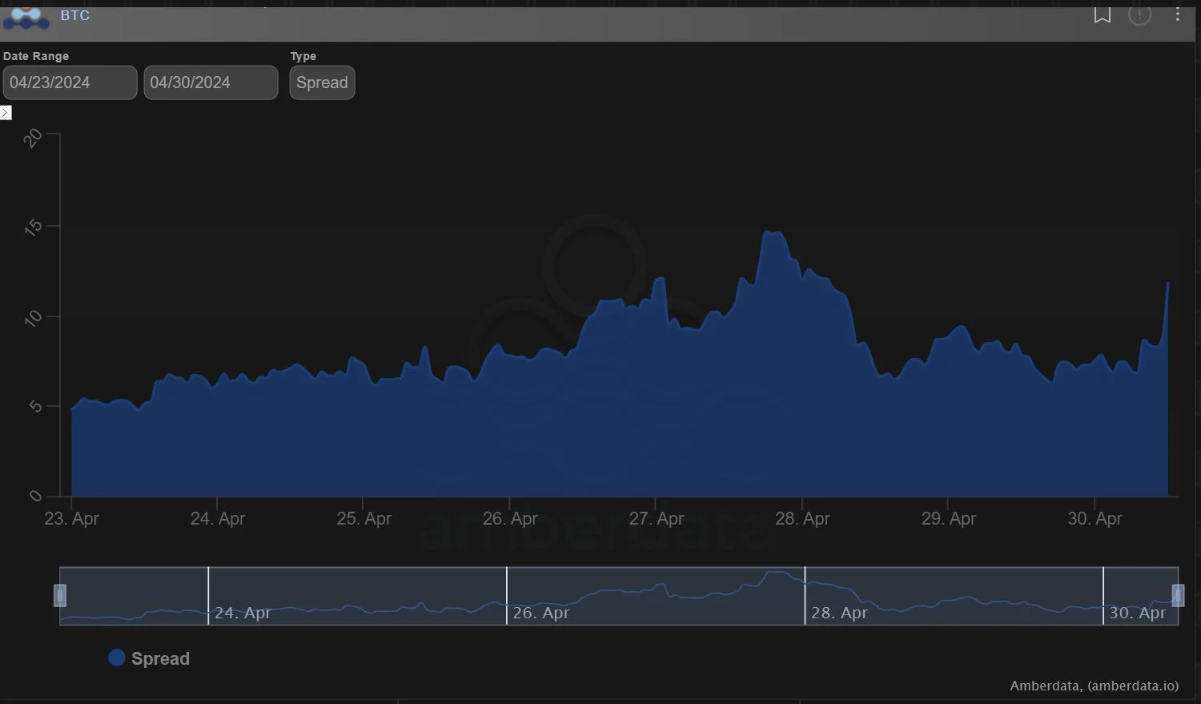Click the 24. Apr main x-axis label
This screenshot has width=1201, height=704.
[x=217, y=518]
